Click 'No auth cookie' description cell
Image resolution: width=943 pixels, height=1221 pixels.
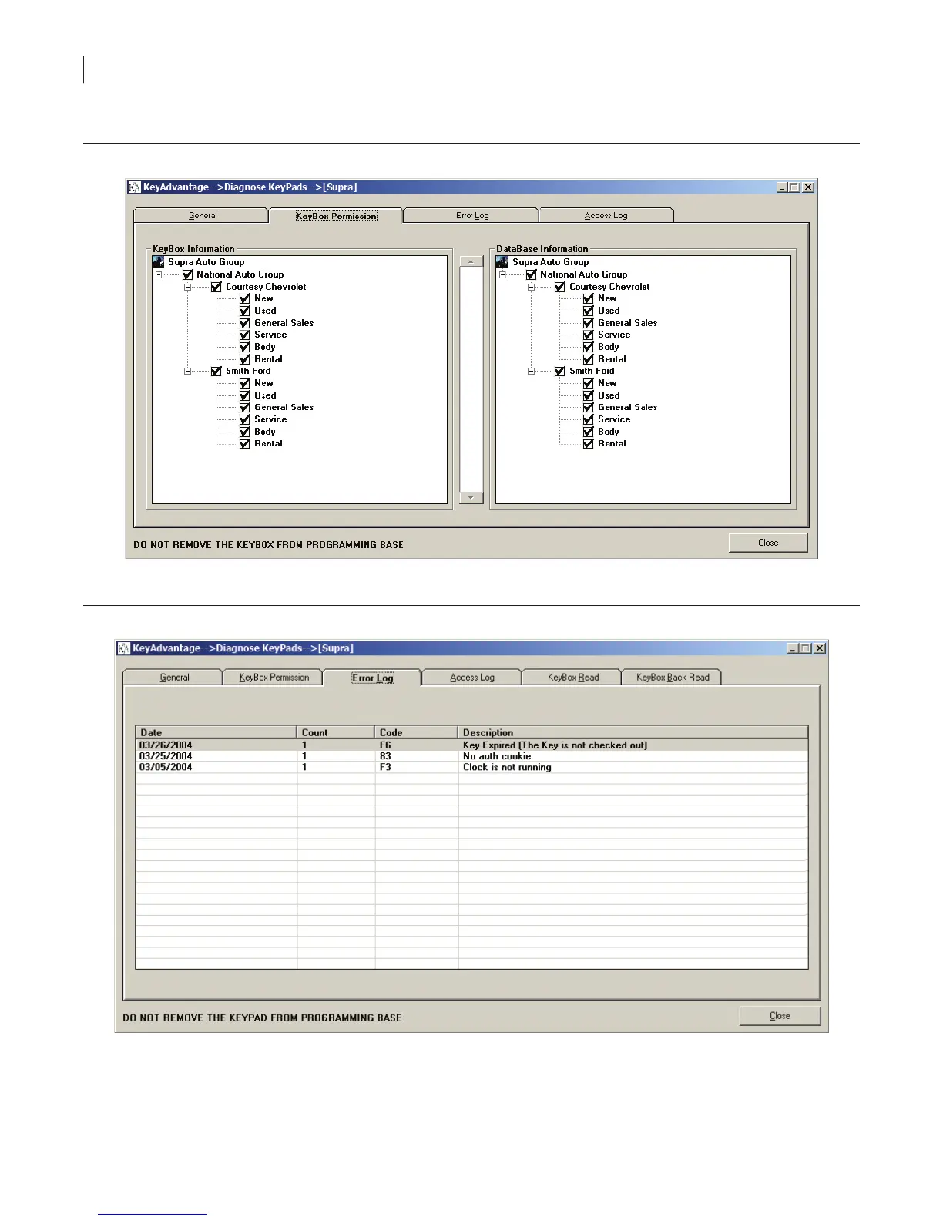tap(497, 756)
